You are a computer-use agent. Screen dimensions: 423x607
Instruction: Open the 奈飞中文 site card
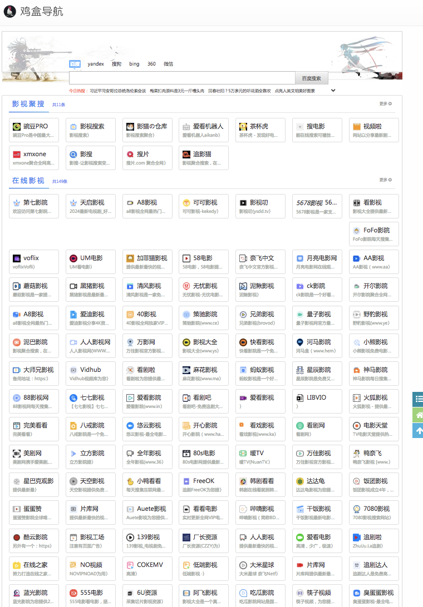[260, 262]
